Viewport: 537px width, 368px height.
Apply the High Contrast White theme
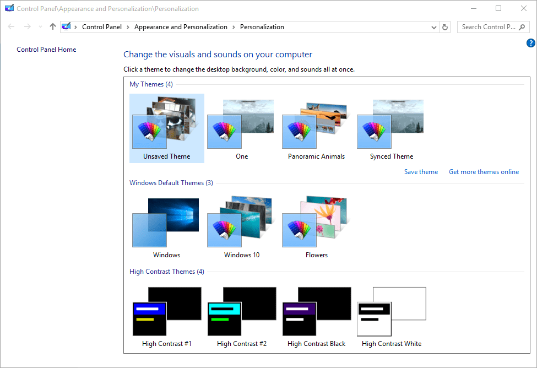[392, 316]
